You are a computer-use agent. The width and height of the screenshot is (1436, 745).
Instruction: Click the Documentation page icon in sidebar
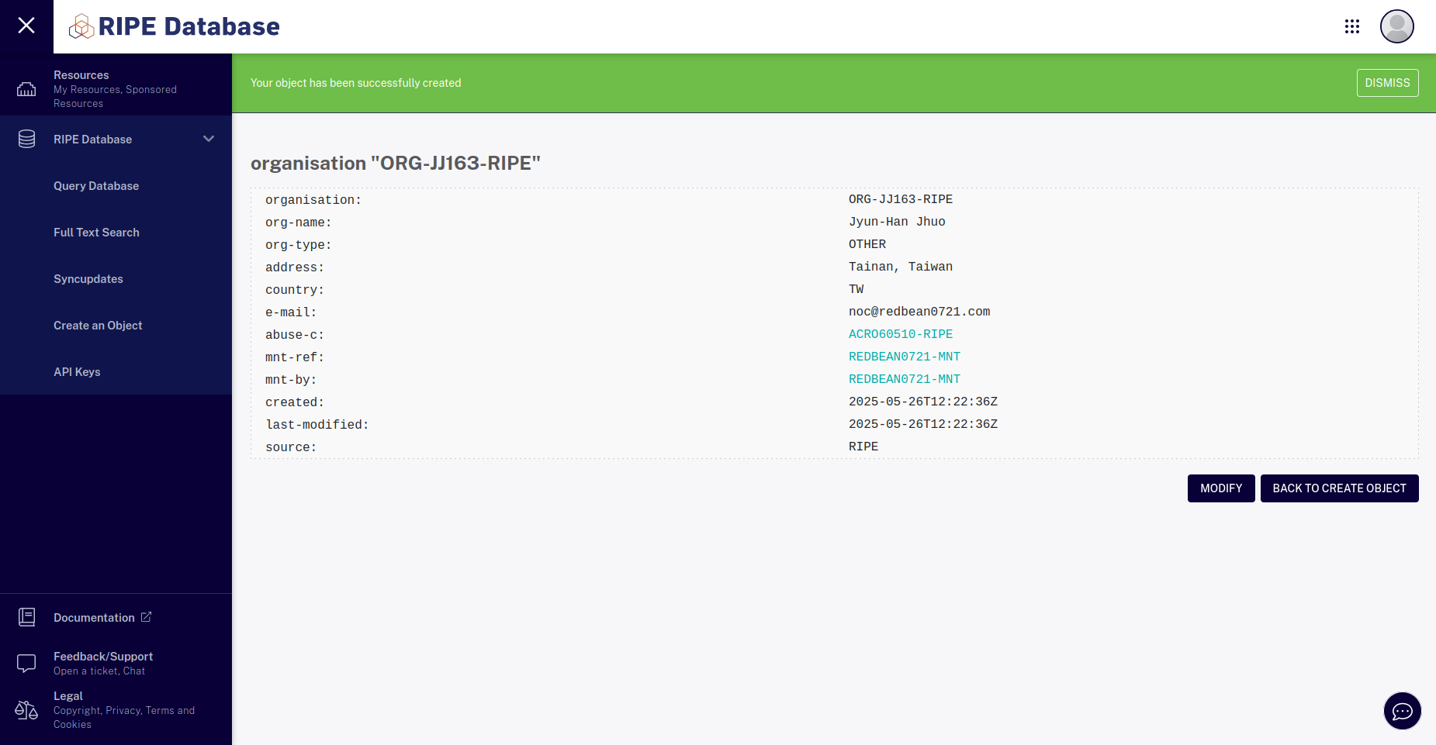(26, 617)
